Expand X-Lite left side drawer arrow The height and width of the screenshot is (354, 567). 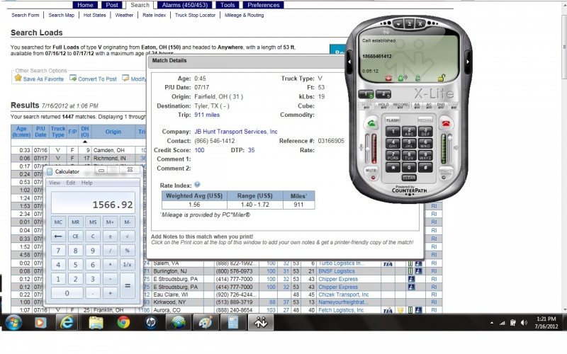click(349, 62)
